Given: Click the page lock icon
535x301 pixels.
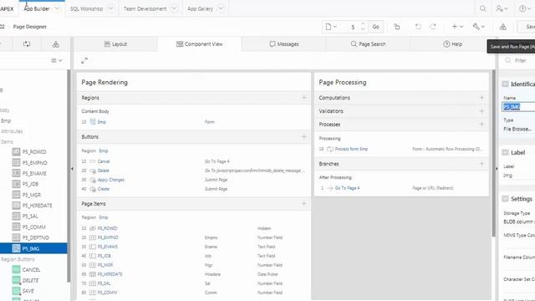Looking at the screenshot, I should [x=397, y=27].
